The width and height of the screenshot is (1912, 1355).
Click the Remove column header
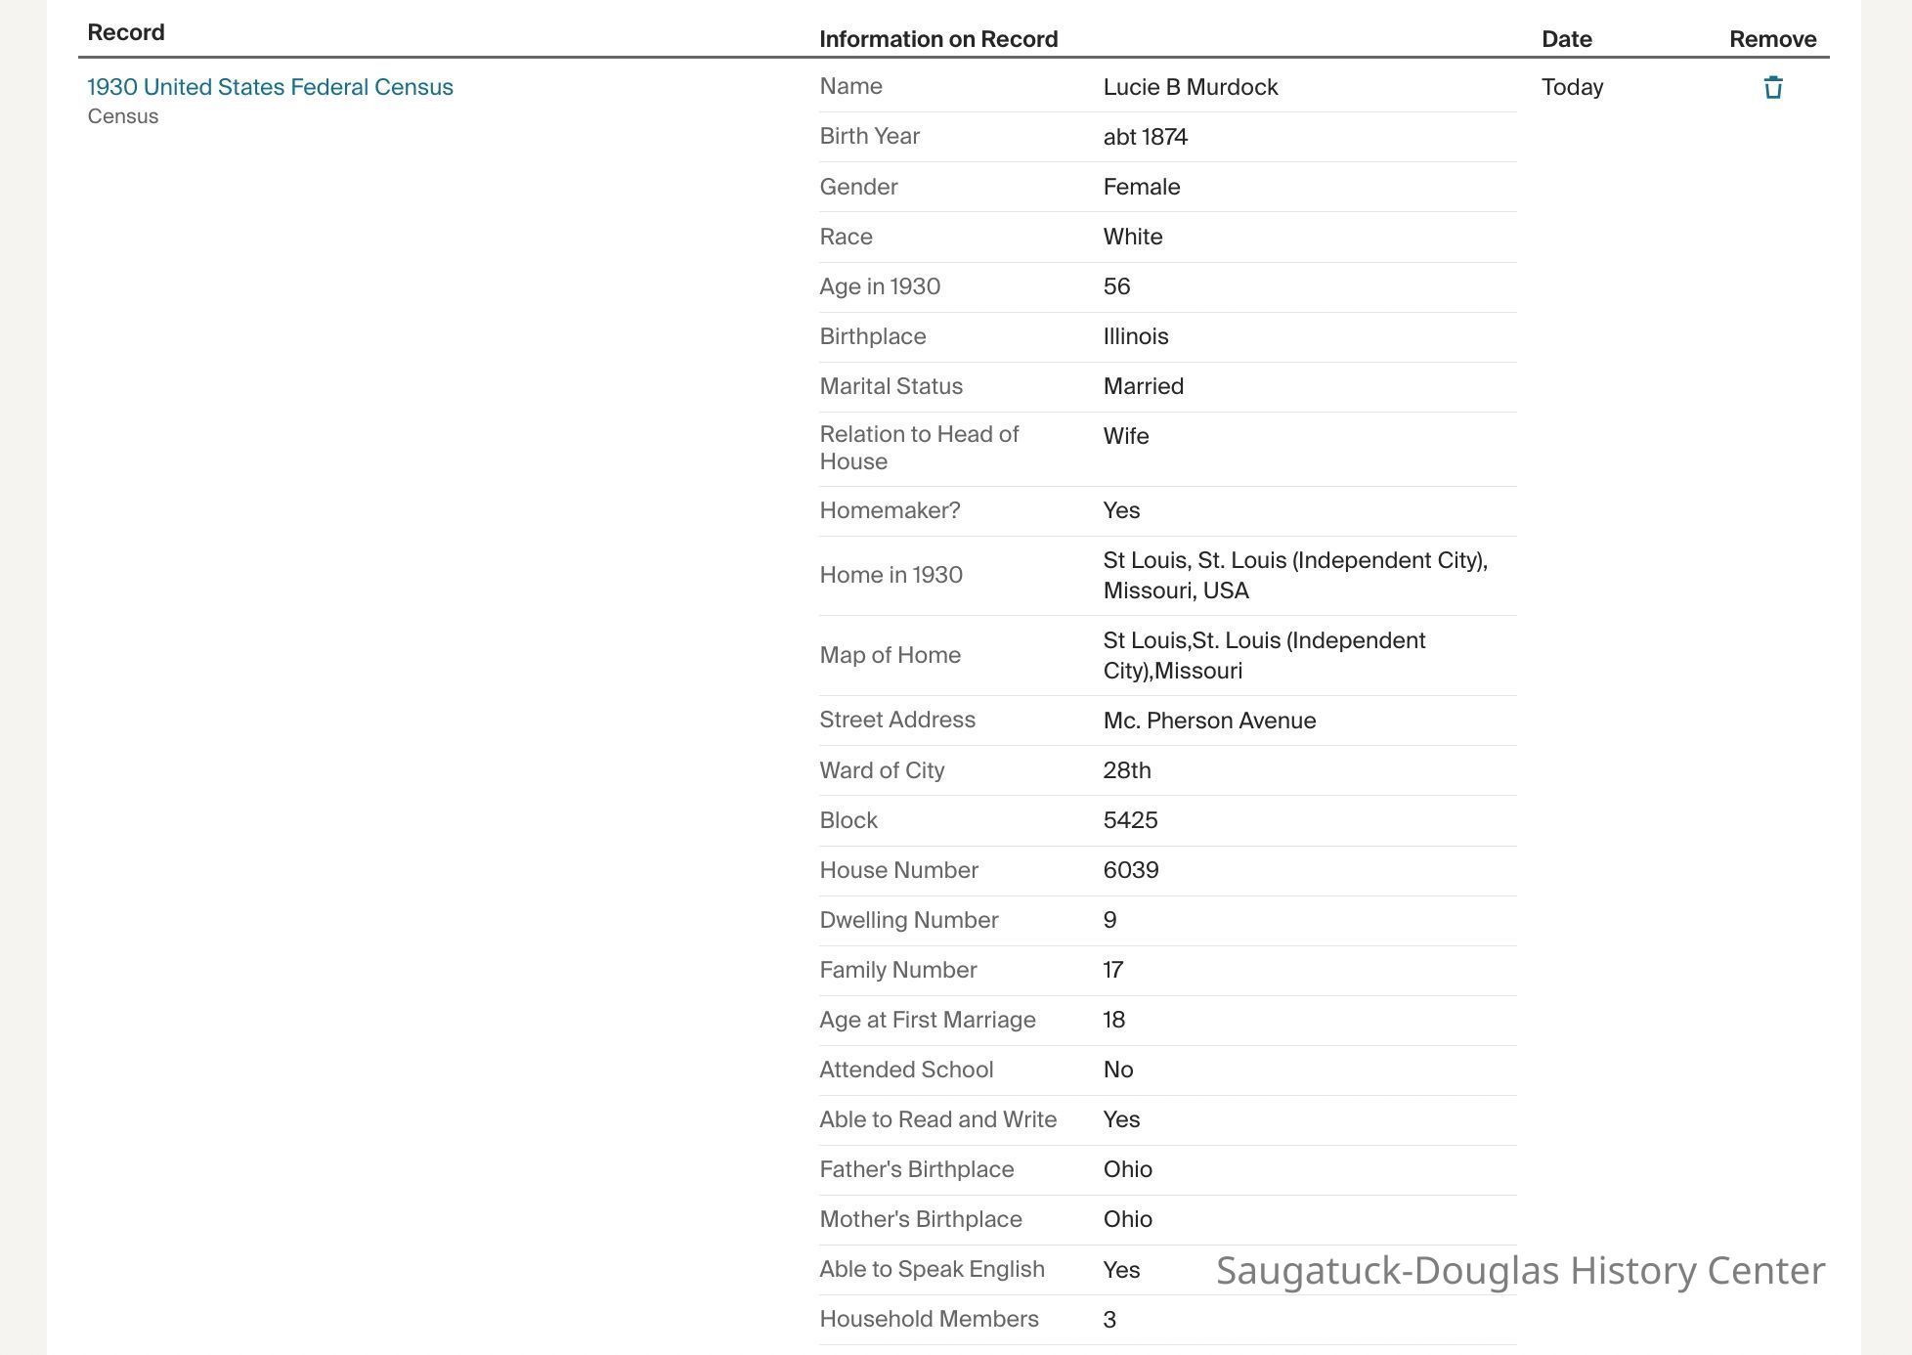[1772, 39]
